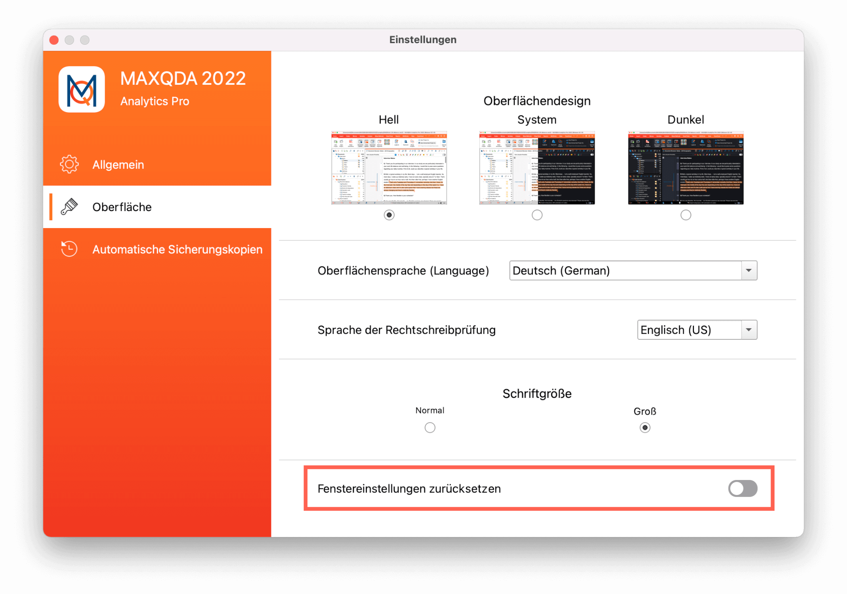Click the MAXQDA logo icon

(x=82, y=89)
